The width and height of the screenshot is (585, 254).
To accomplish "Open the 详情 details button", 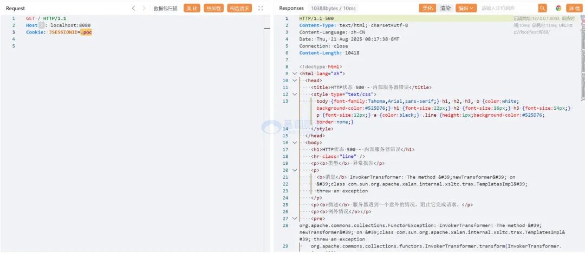I will [x=574, y=8].
